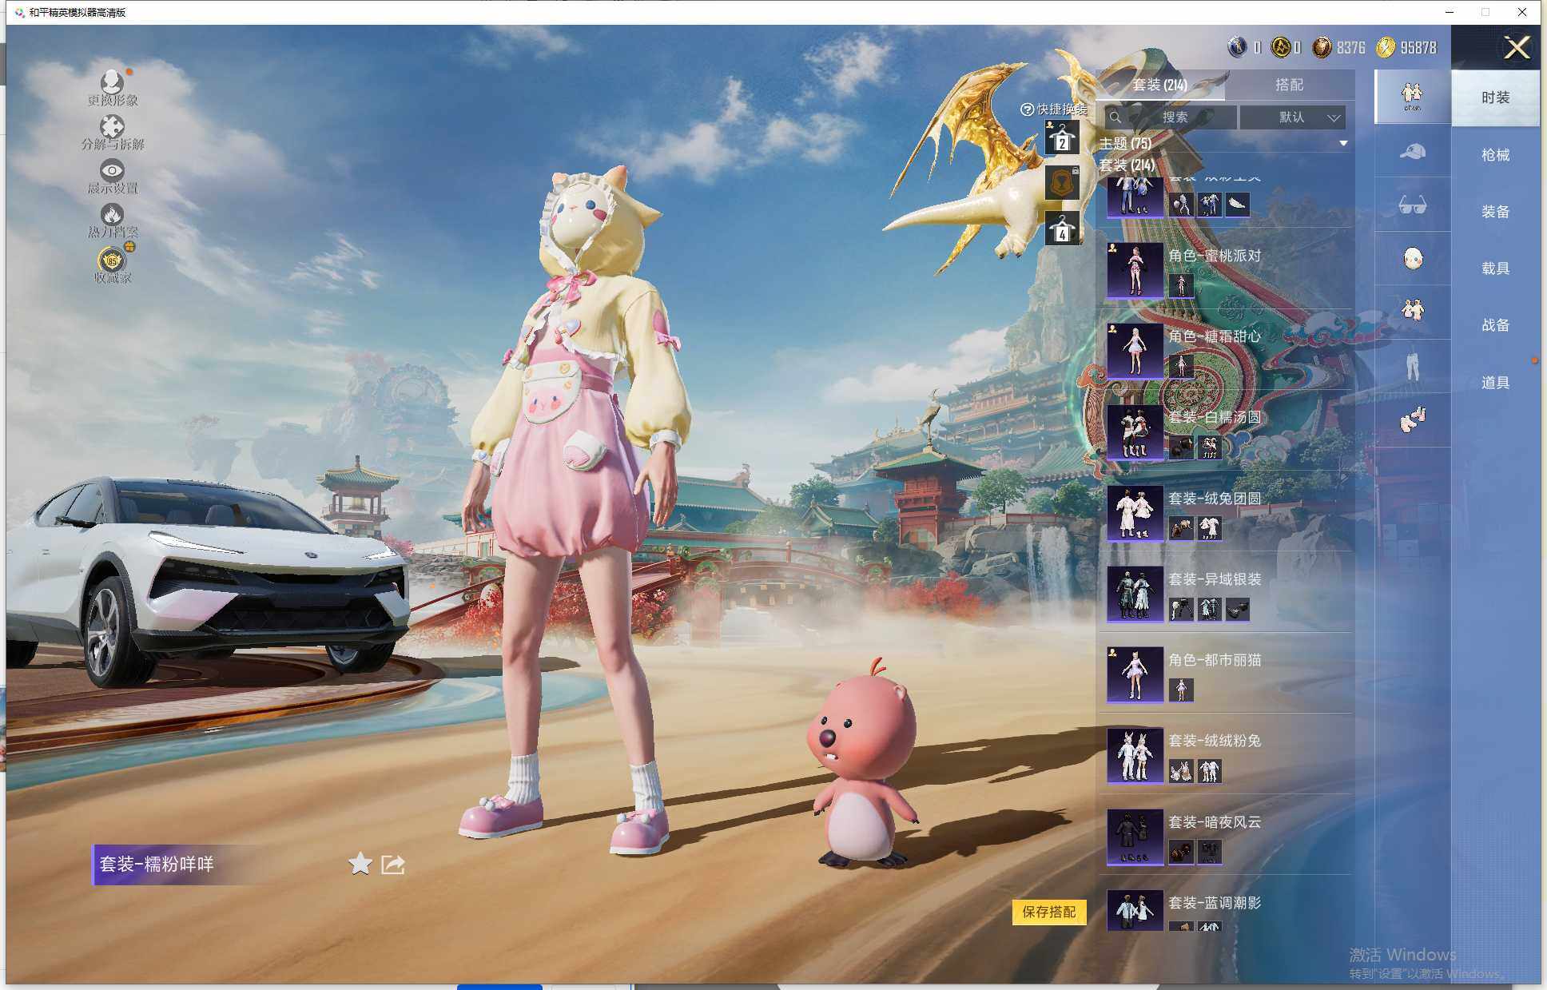The image size is (1547, 990).
Task: Select the 角色-蜜桃派对 outfit thumbnail
Action: coord(1135,270)
